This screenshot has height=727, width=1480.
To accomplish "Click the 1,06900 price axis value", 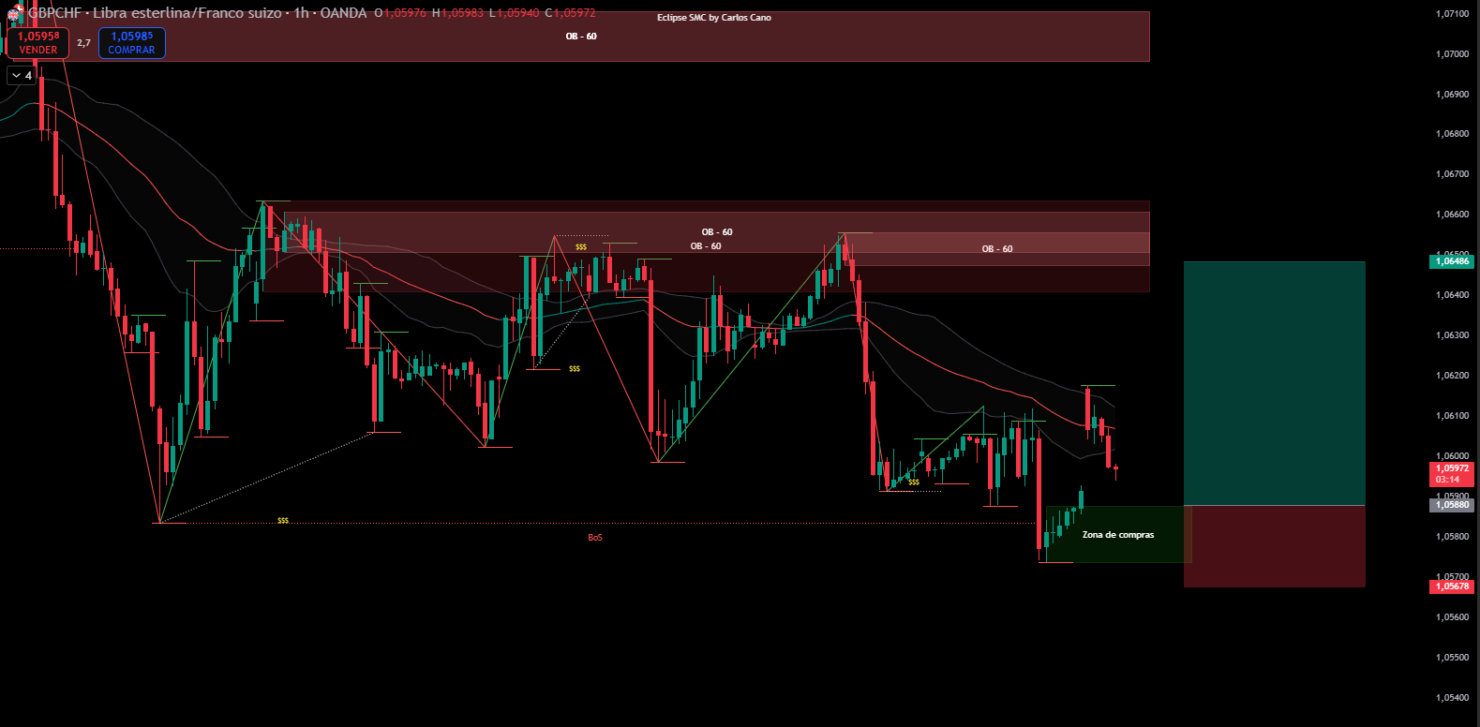I will pyautogui.click(x=1452, y=95).
